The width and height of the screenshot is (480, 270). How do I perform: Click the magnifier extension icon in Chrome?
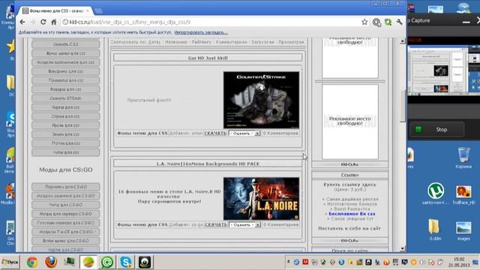point(376,22)
